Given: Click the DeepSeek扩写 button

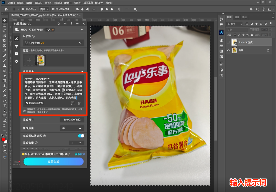Looking at the screenshot, I should [x=34, y=103].
